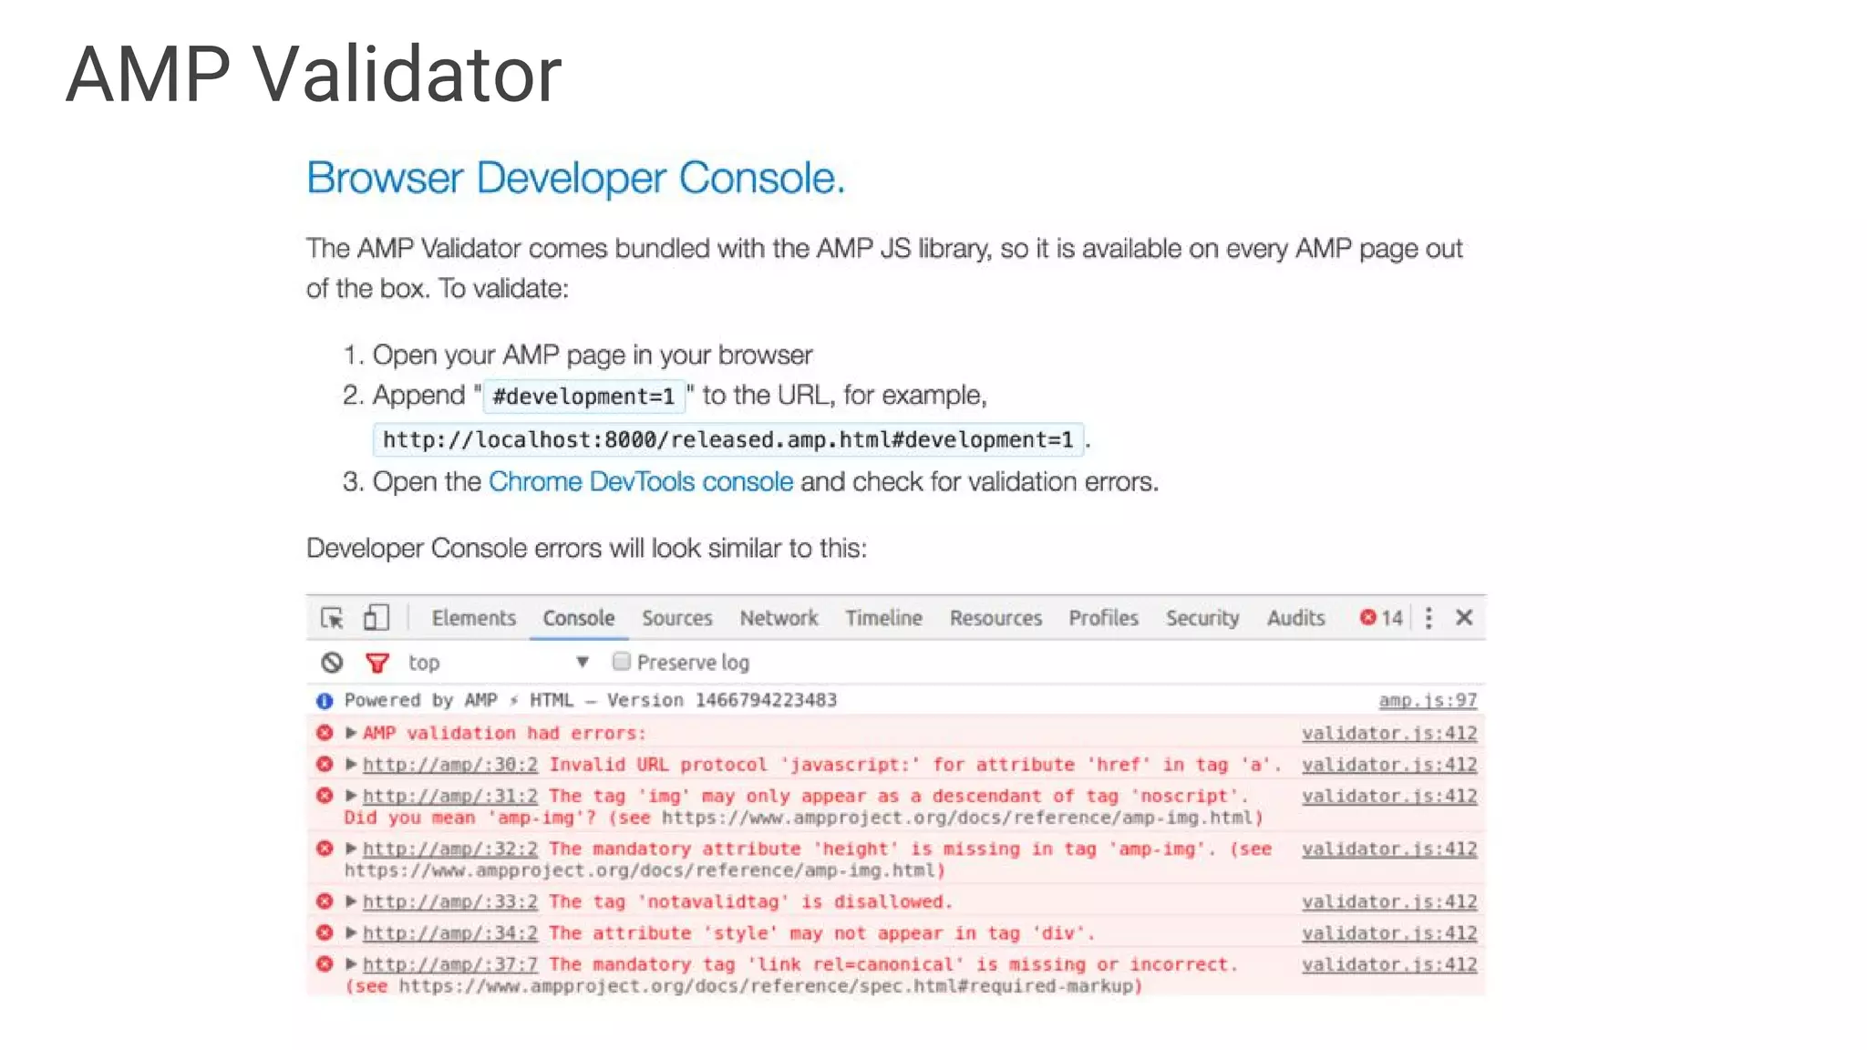Click the #development=1 code snippet
Screen dimensions: 1867x1050
point(583,396)
